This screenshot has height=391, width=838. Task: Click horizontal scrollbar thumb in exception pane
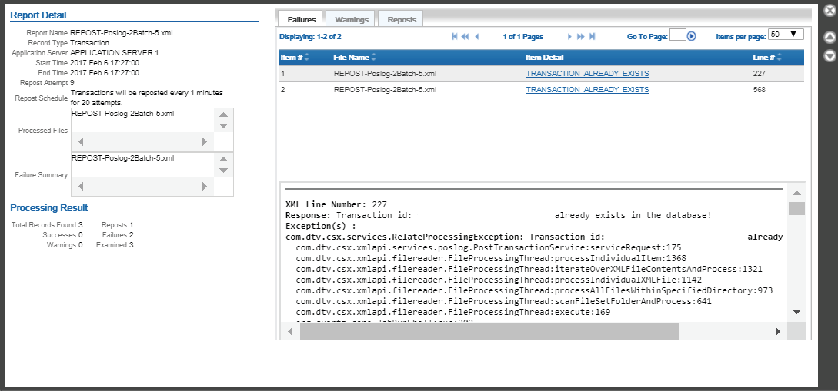(x=489, y=331)
